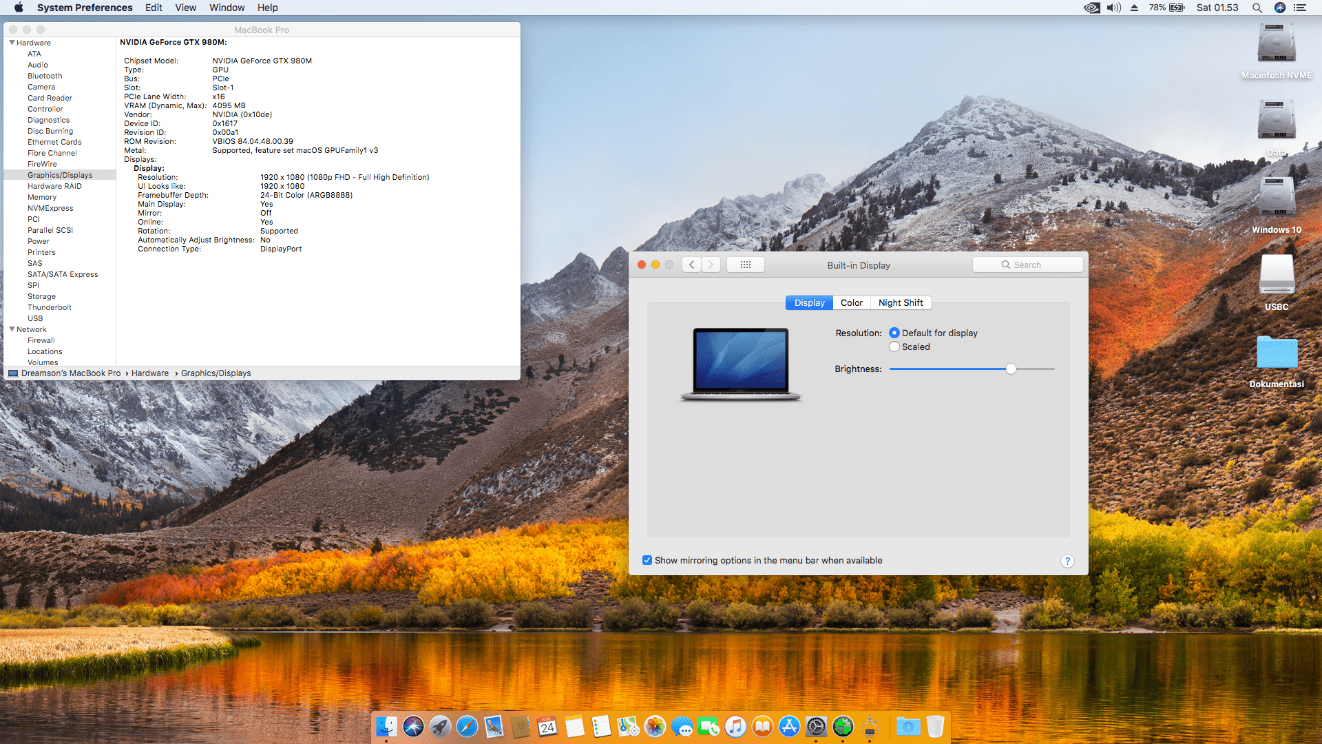Uncheck Show mirroring options checkbox

click(x=647, y=560)
